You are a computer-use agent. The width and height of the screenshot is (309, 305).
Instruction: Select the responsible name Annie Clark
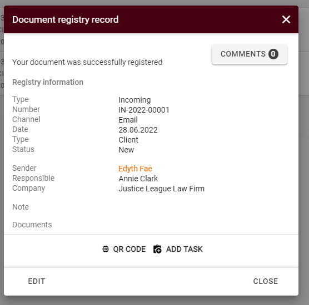click(x=138, y=179)
